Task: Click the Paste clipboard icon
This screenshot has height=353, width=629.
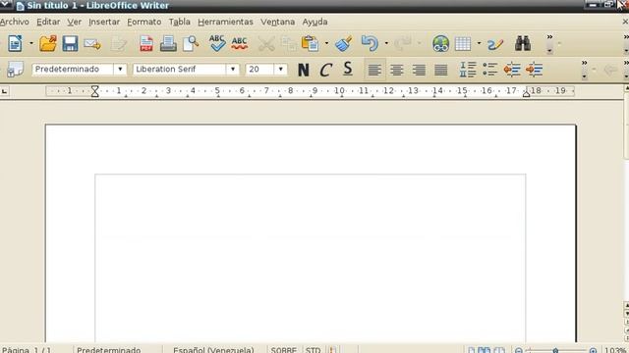Action: pos(311,43)
